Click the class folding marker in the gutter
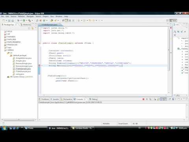This screenshot has height=142, width=189. pyautogui.click(x=39, y=43)
